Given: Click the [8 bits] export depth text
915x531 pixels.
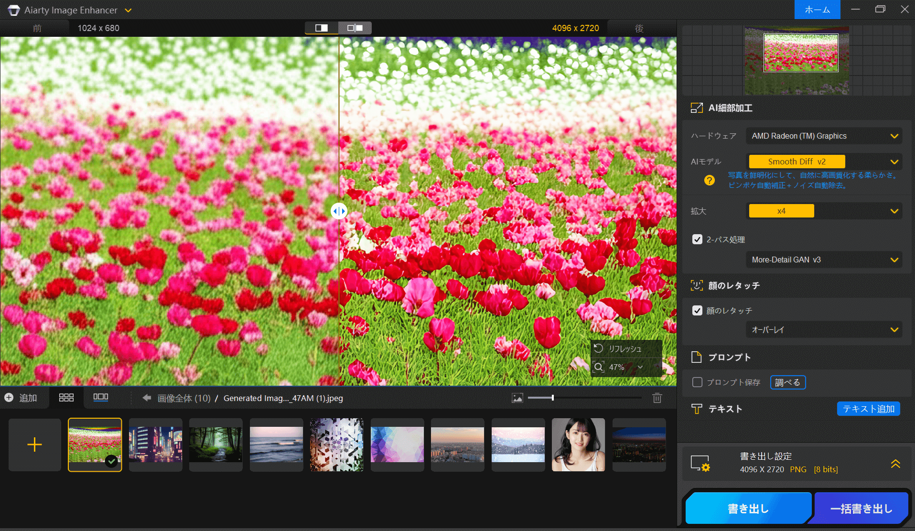Looking at the screenshot, I should click(x=826, y=469).
